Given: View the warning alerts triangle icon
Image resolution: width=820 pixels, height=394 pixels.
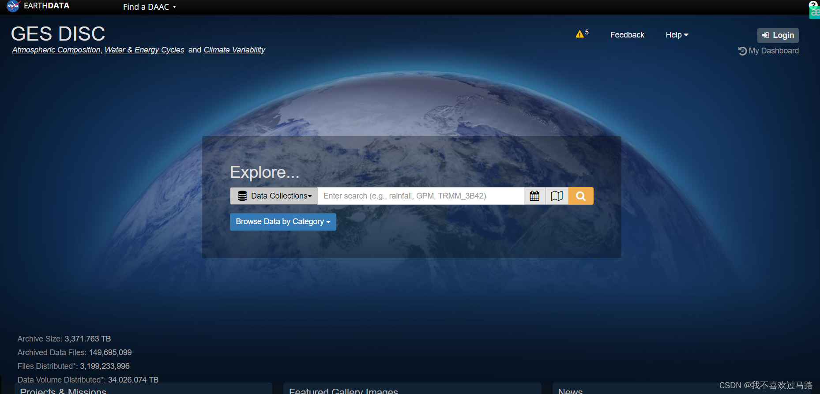Looking at the screenshot, I should coord(579,34).
